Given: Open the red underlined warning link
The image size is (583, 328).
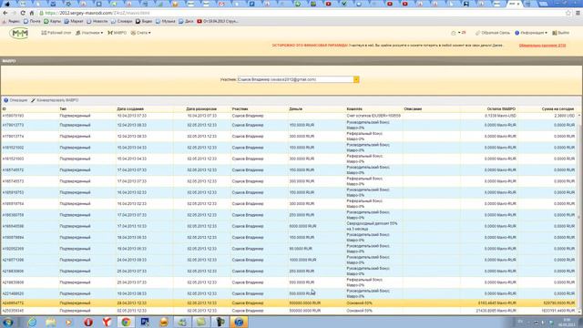Looking at the screenshot, I should click(543, 46).
